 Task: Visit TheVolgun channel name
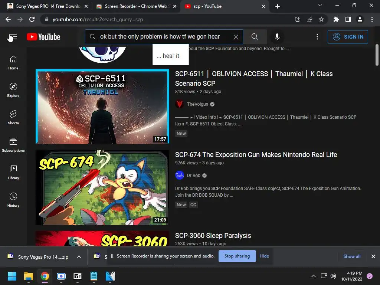pyautogui.click(x=197, y=104)
